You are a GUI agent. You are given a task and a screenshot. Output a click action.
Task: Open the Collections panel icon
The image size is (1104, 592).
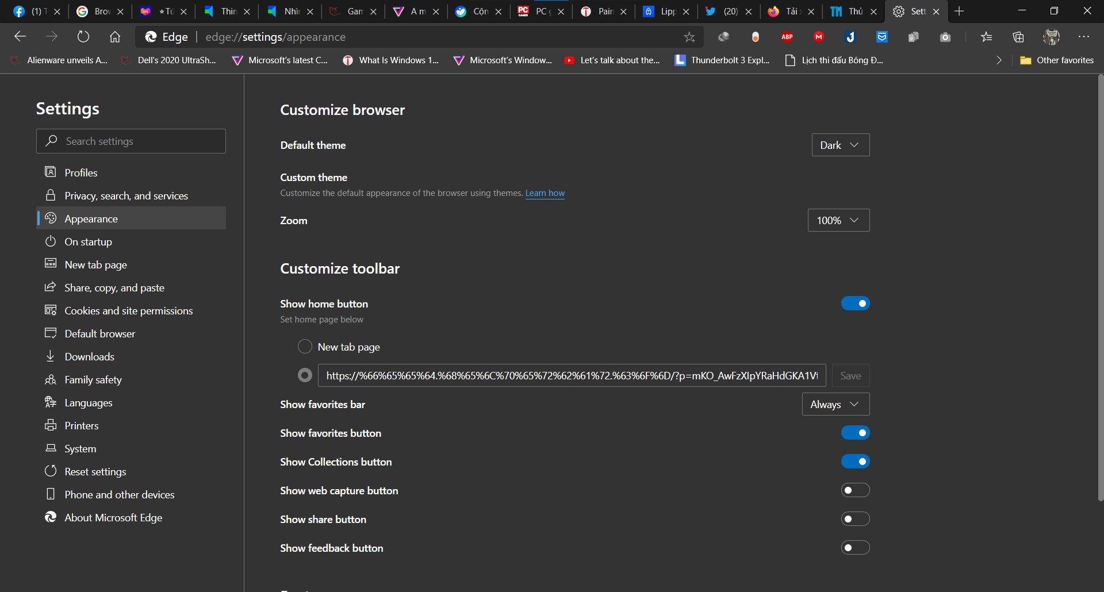click(x=1018, y=36)
